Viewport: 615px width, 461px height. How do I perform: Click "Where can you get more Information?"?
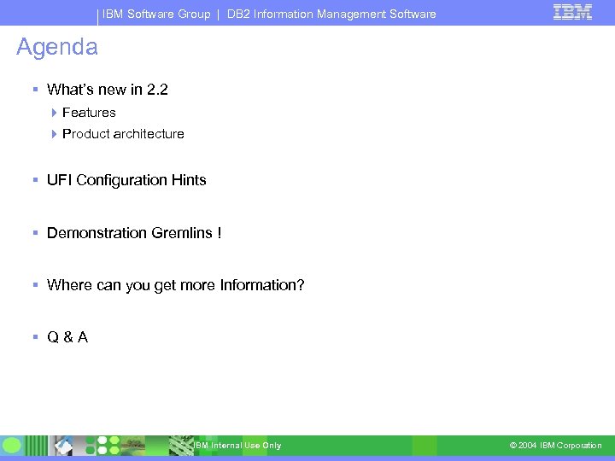coord(175,285)
